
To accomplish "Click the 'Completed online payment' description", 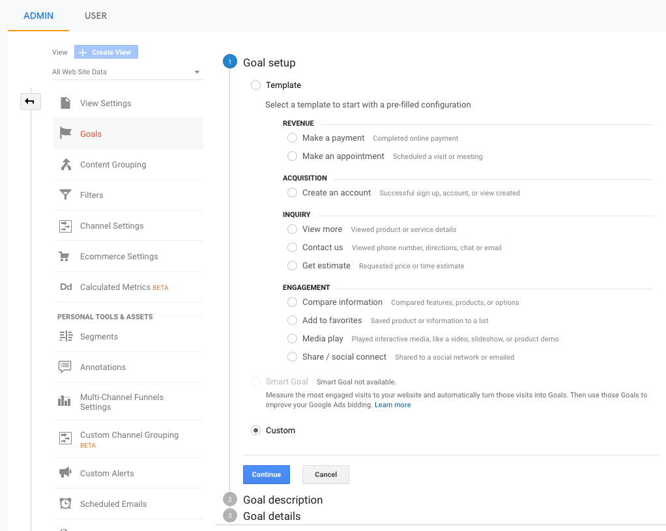I will (415, 139).
